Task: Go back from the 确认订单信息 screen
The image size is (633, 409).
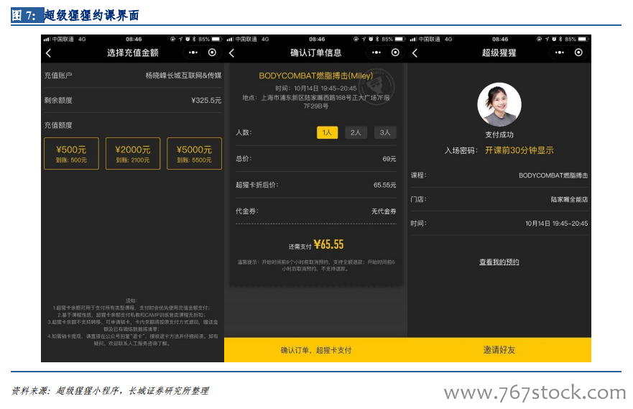Action: pyautogui.click(x=232, y=53)
